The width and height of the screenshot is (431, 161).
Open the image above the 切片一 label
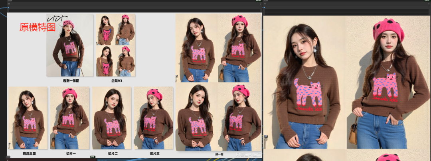click(70, 118)
